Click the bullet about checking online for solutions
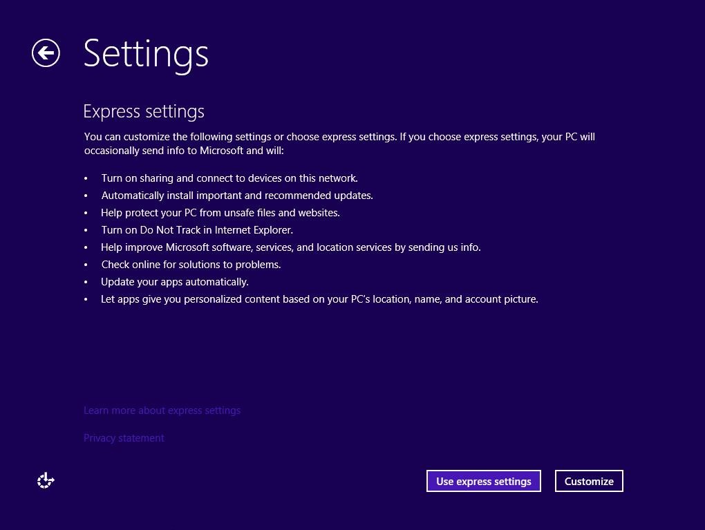Viewport: 705px width, 530px height. [x=191, y=264]
